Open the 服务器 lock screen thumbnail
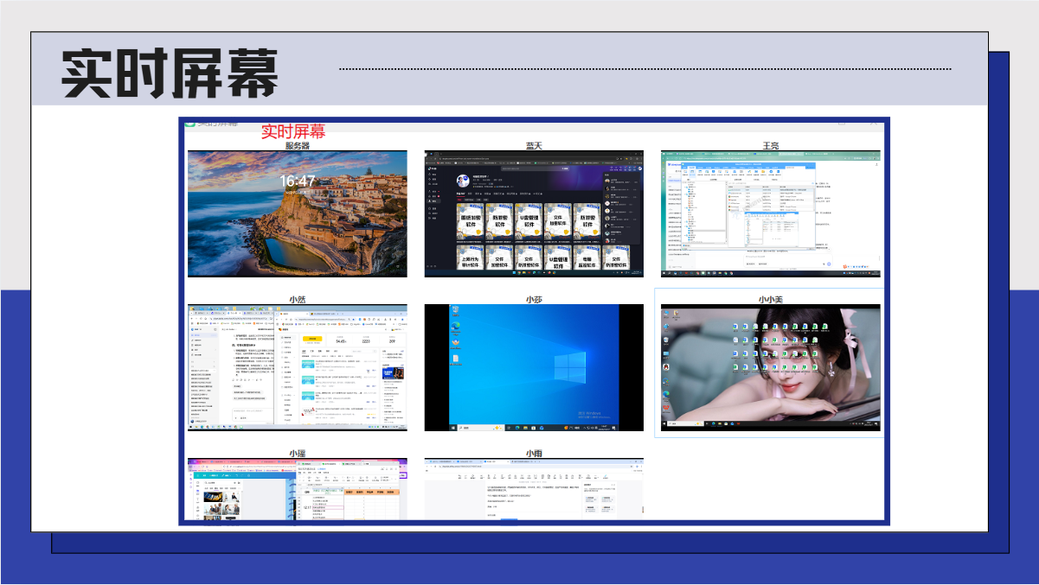 tap(297, 213)
